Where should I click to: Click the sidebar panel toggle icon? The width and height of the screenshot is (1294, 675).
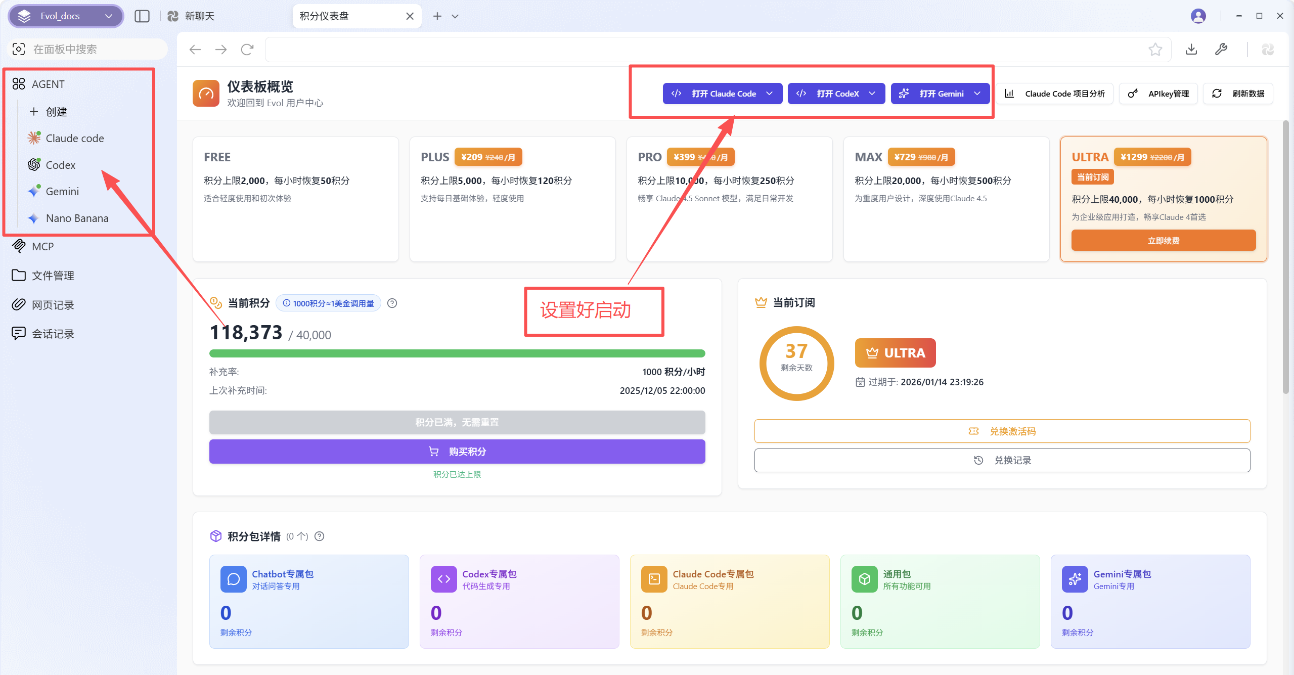(142, 16)
